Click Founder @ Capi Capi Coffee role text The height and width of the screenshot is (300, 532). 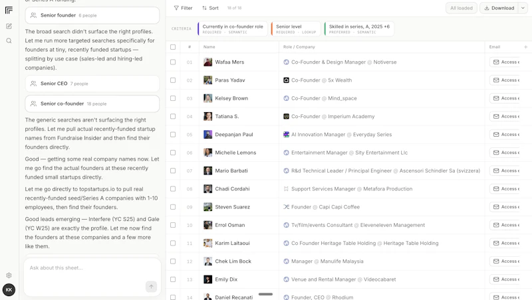[x=325, y=207]
